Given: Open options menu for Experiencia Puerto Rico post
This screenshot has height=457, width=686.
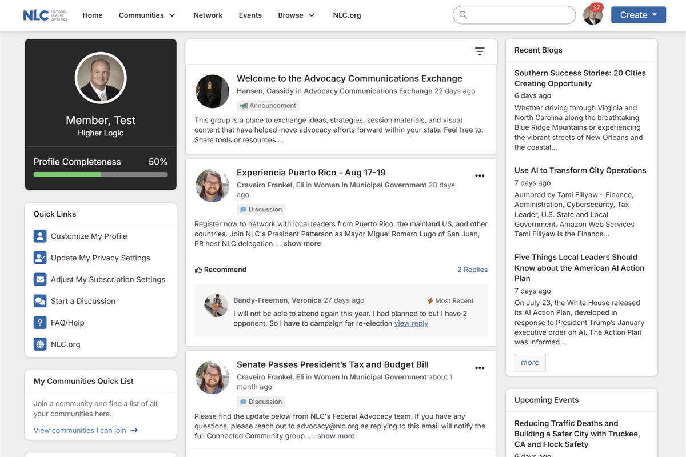Looking at the screenshot, I should coord(480,175).
